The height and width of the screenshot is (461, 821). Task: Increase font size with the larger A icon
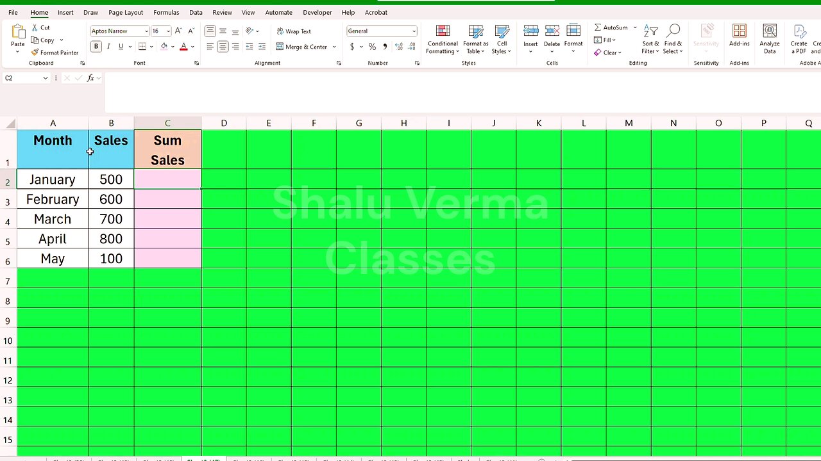click(x=178, y=31)
